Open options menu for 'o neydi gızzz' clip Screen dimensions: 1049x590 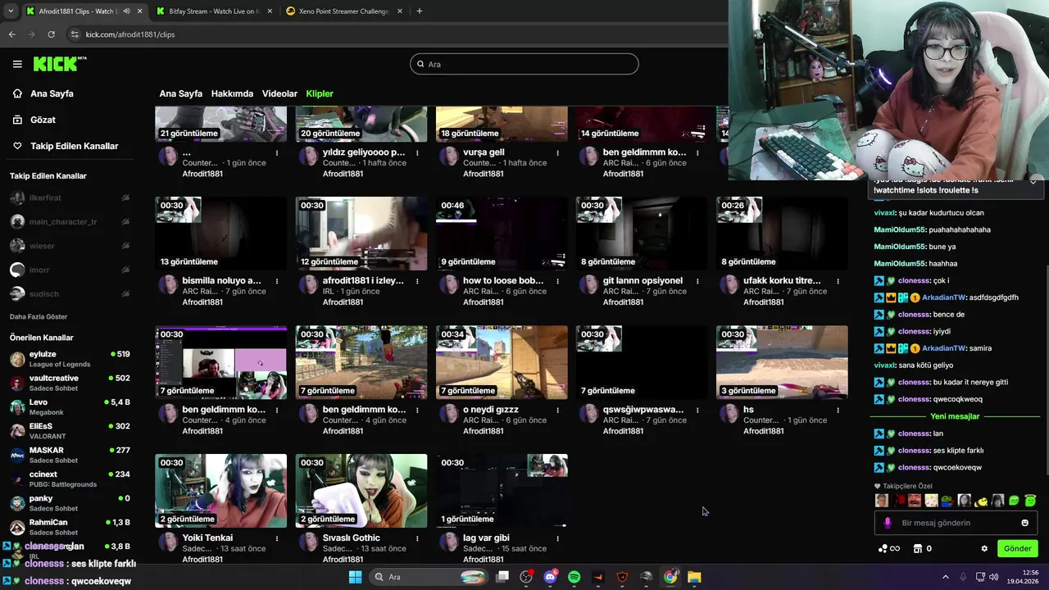pos(557,410)
